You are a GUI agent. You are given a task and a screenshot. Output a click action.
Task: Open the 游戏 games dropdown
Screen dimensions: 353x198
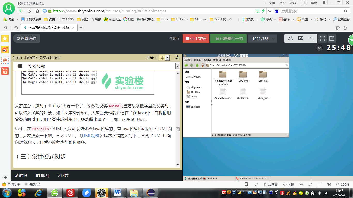pos(329,19)
